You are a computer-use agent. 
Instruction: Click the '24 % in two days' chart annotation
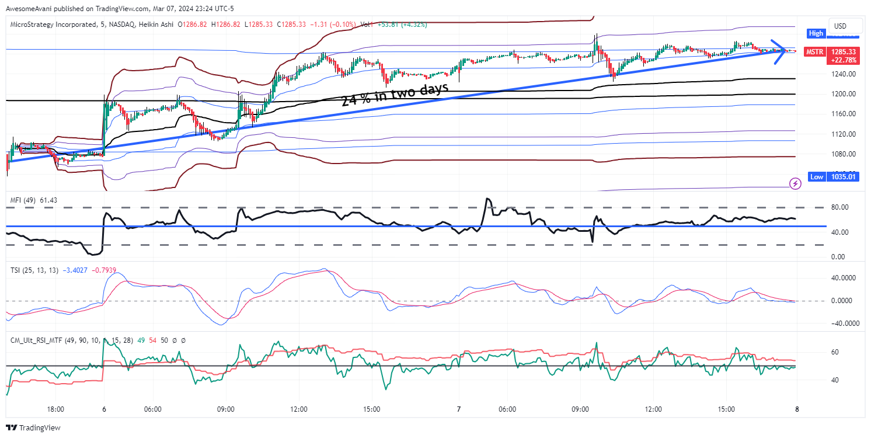tap(395, 94)
